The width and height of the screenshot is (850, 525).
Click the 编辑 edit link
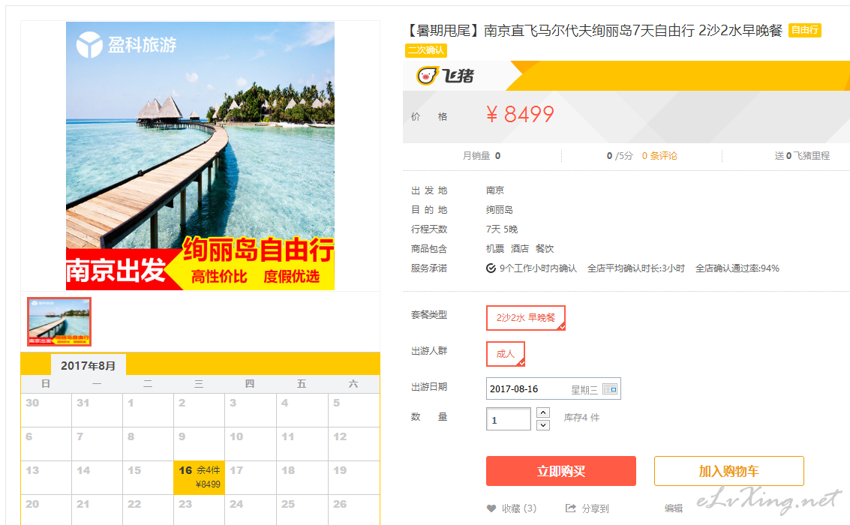click(x=673, y=508)
